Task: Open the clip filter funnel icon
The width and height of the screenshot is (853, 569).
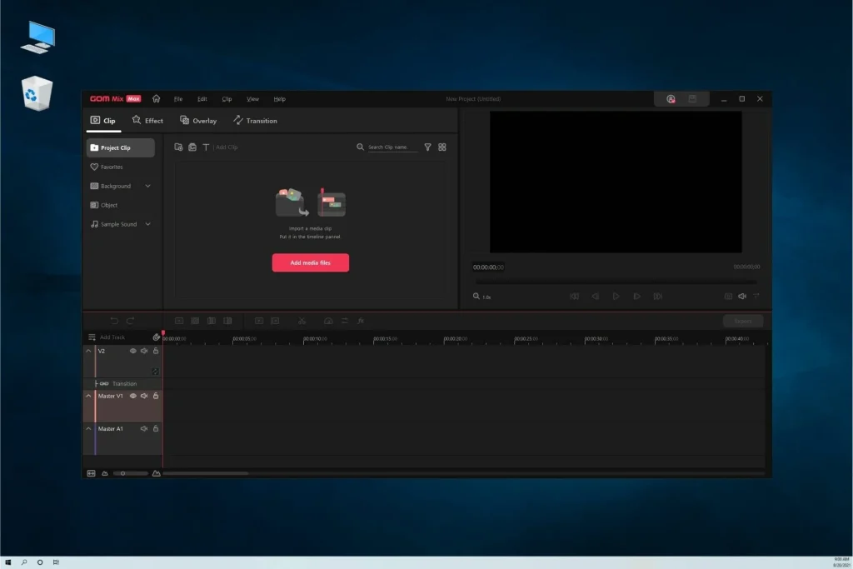Action: [x=428, y=147]
